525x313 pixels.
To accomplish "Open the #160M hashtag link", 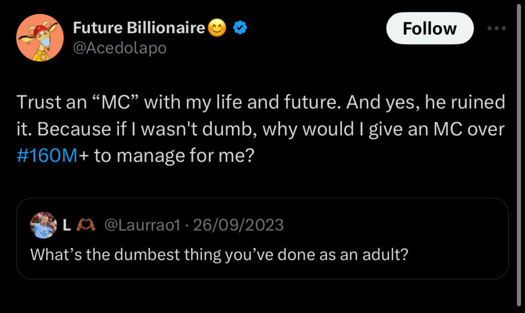I will (x=47, y=155).
